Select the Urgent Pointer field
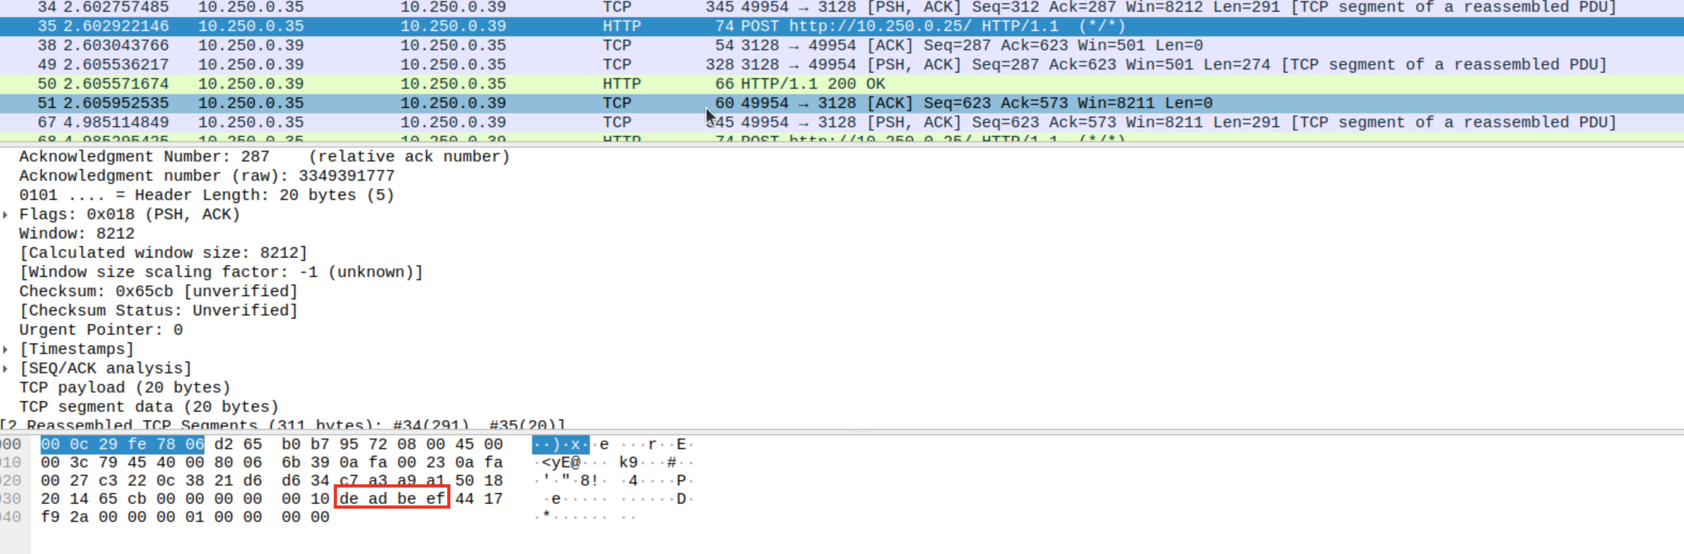 (x=101, y=329)
